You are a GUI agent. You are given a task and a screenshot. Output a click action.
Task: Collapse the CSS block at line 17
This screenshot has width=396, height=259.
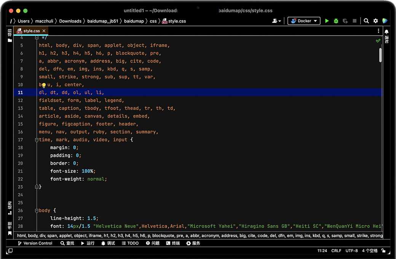tap(37, 140)
